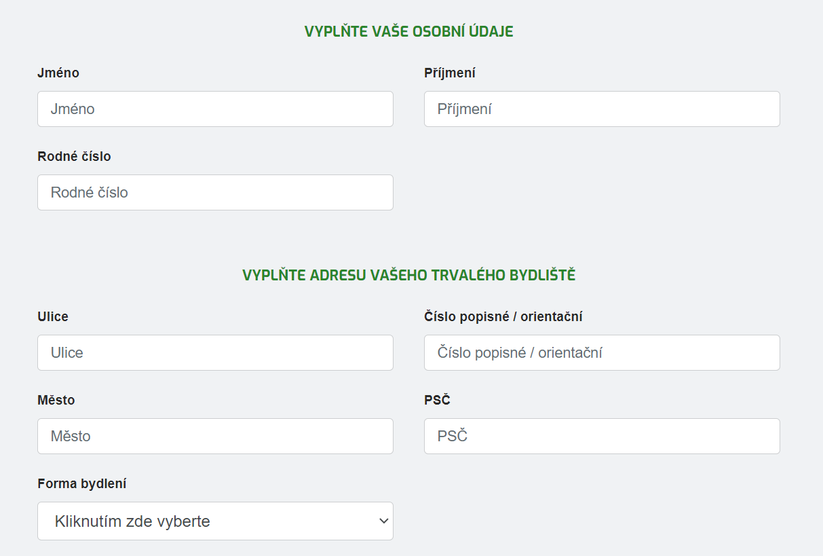Focus the Příjmení input box
Viewport: 823px width, 556px height.
pos(602,109)
